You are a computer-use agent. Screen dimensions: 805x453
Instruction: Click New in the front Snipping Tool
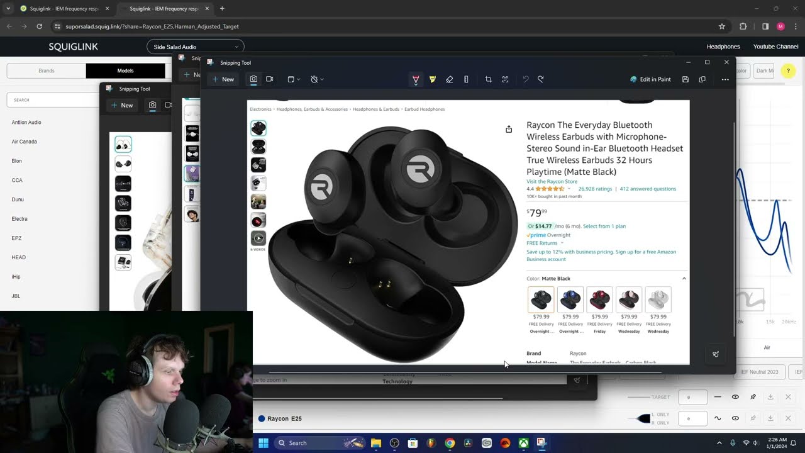(223, 79)
